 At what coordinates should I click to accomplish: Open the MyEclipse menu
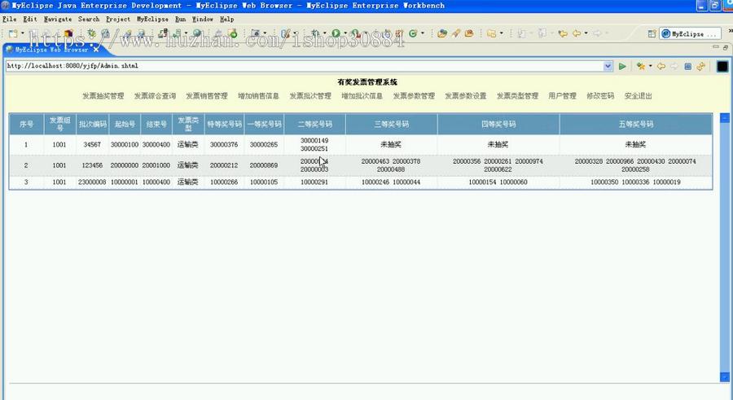[152, 20]
